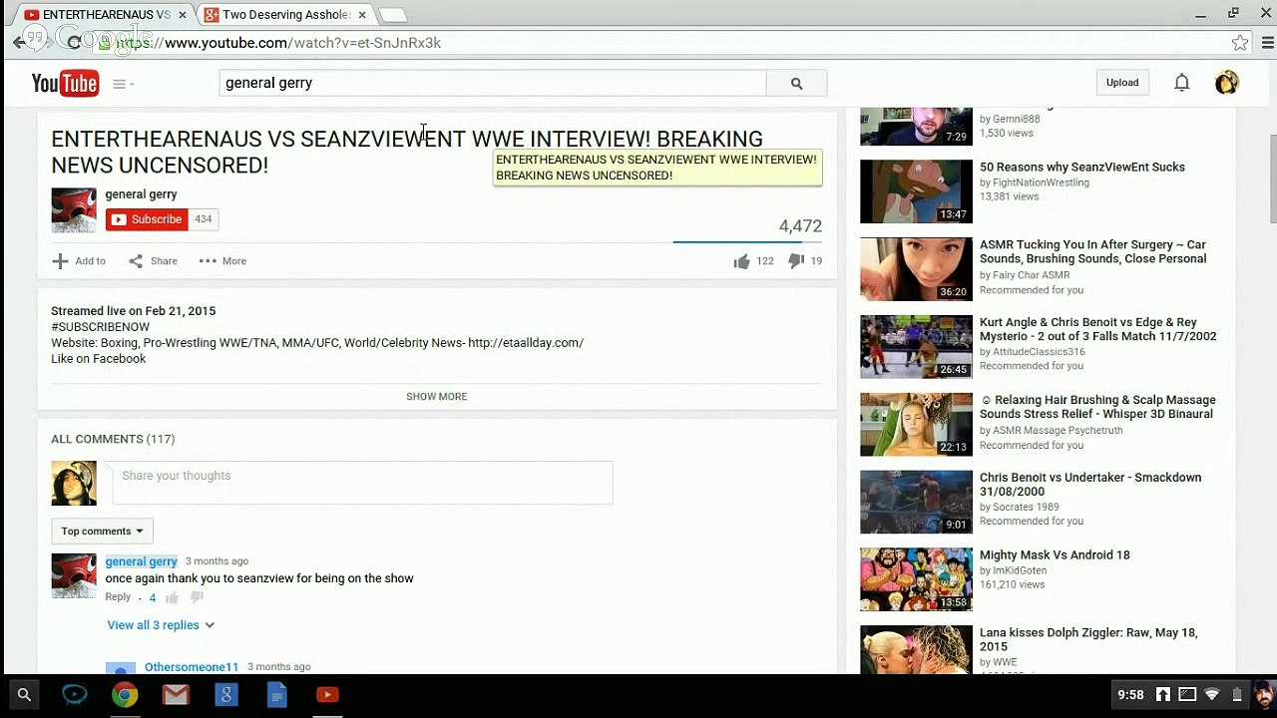Go back with the browser back arrow

pyautogui.click(x=19, y=43)
